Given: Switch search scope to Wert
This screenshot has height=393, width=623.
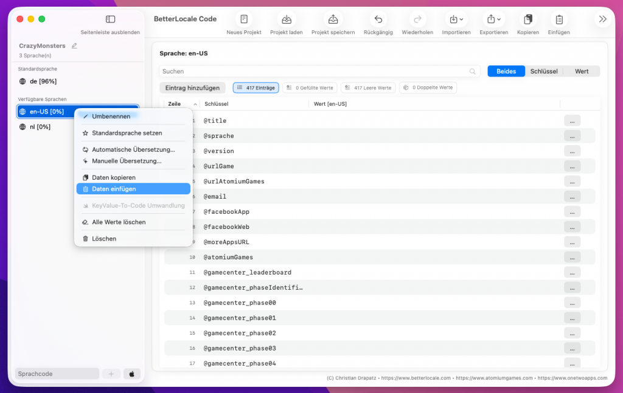Looking at the screenshot, I should 582,71.
